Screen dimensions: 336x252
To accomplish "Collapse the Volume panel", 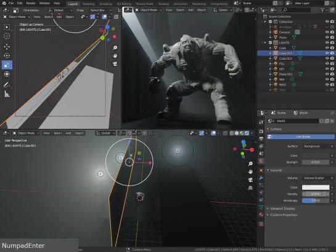I will (x=268, y=170).
